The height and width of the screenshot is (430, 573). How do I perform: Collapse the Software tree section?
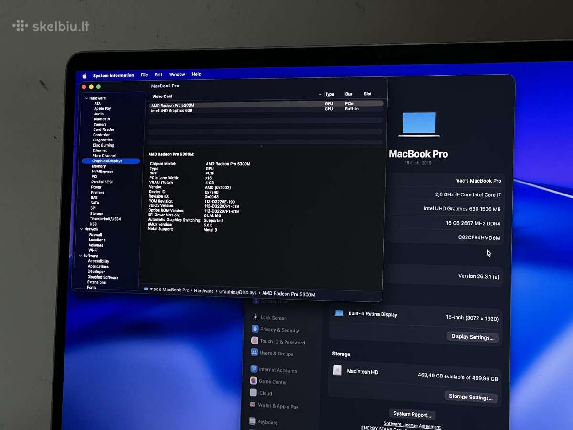coord(80,256)
